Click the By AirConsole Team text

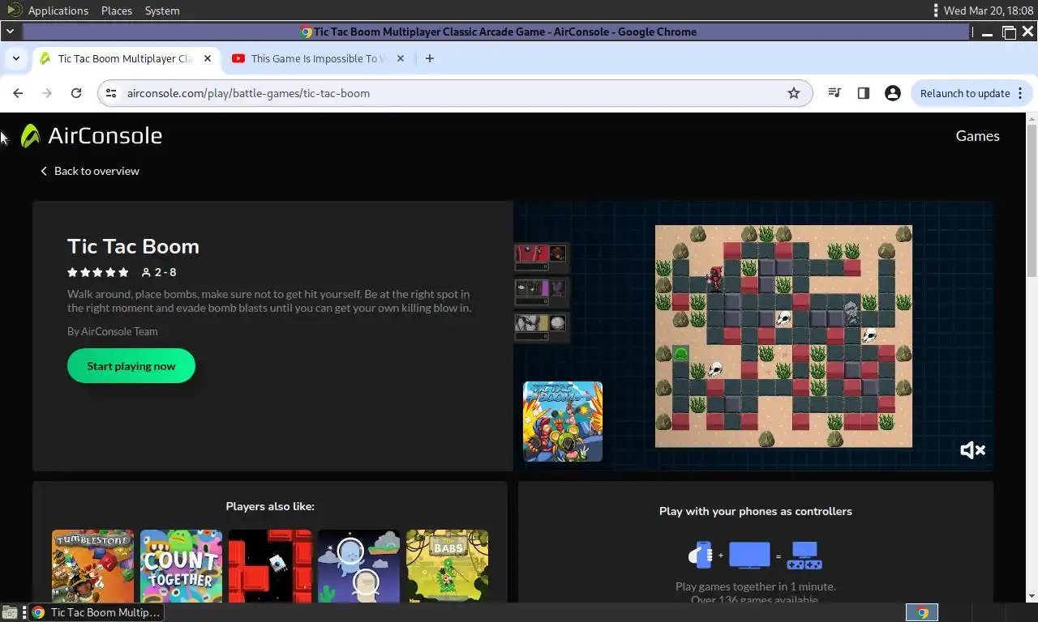[x=113, y=331]
